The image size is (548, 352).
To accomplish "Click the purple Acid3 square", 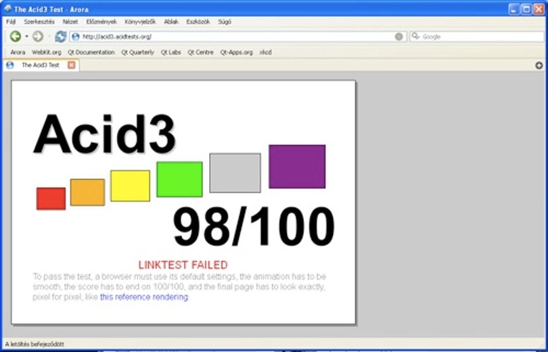I will (297, 167).
